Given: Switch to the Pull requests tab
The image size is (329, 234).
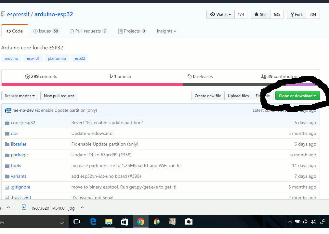Looking at the screenshot, I should coord(88,31).
